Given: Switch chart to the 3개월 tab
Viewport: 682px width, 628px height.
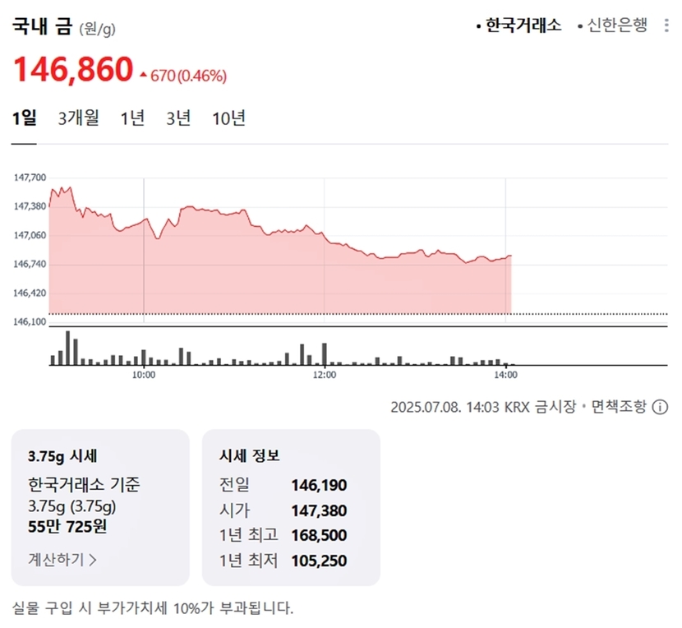Looking at the screenshot, I should tap(79, 118).
